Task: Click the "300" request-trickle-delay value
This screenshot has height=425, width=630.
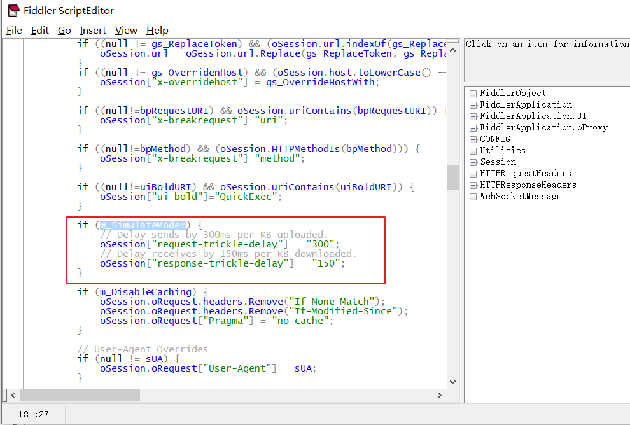Action: coord(320,244)
